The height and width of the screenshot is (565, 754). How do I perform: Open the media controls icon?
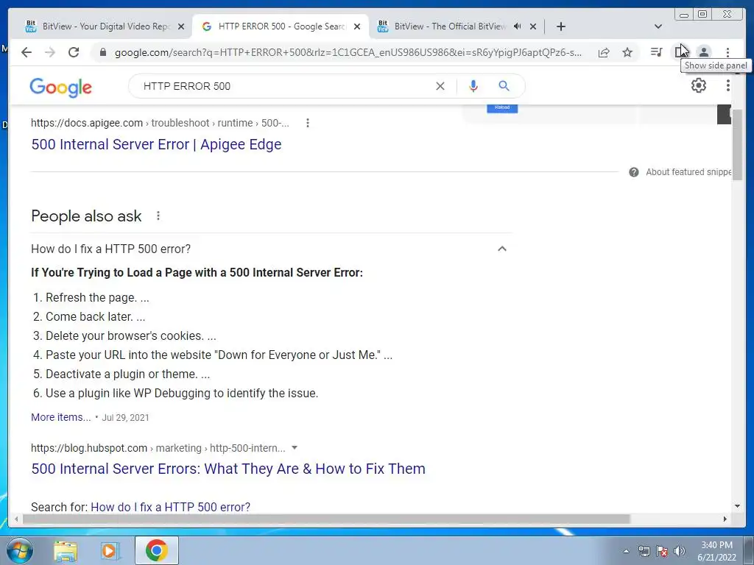click(656, 52)
